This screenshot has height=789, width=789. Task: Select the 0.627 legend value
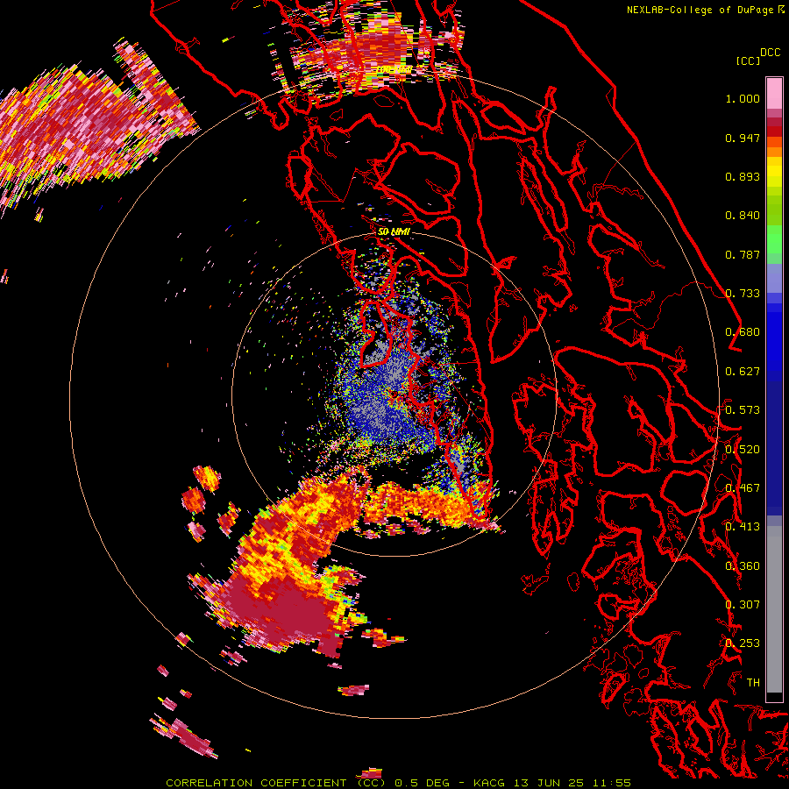pos(743,372)
